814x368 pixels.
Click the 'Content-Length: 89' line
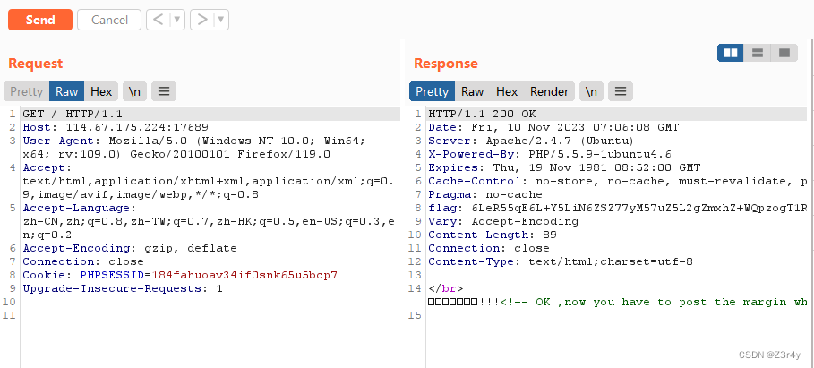(x=493, y=235)
